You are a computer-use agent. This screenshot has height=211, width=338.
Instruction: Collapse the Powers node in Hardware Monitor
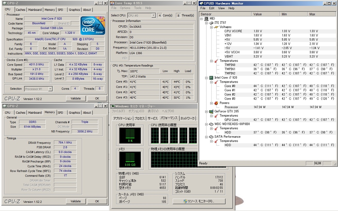(x=212, y=103)
